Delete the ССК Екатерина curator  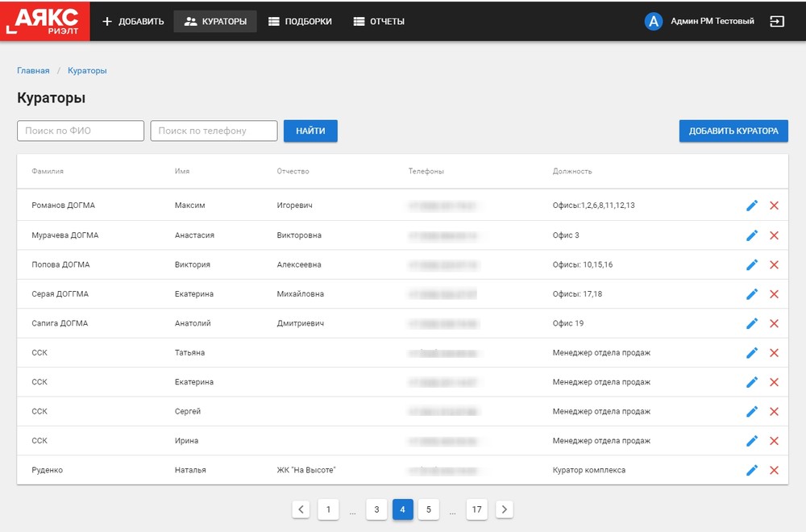point(774,382)
